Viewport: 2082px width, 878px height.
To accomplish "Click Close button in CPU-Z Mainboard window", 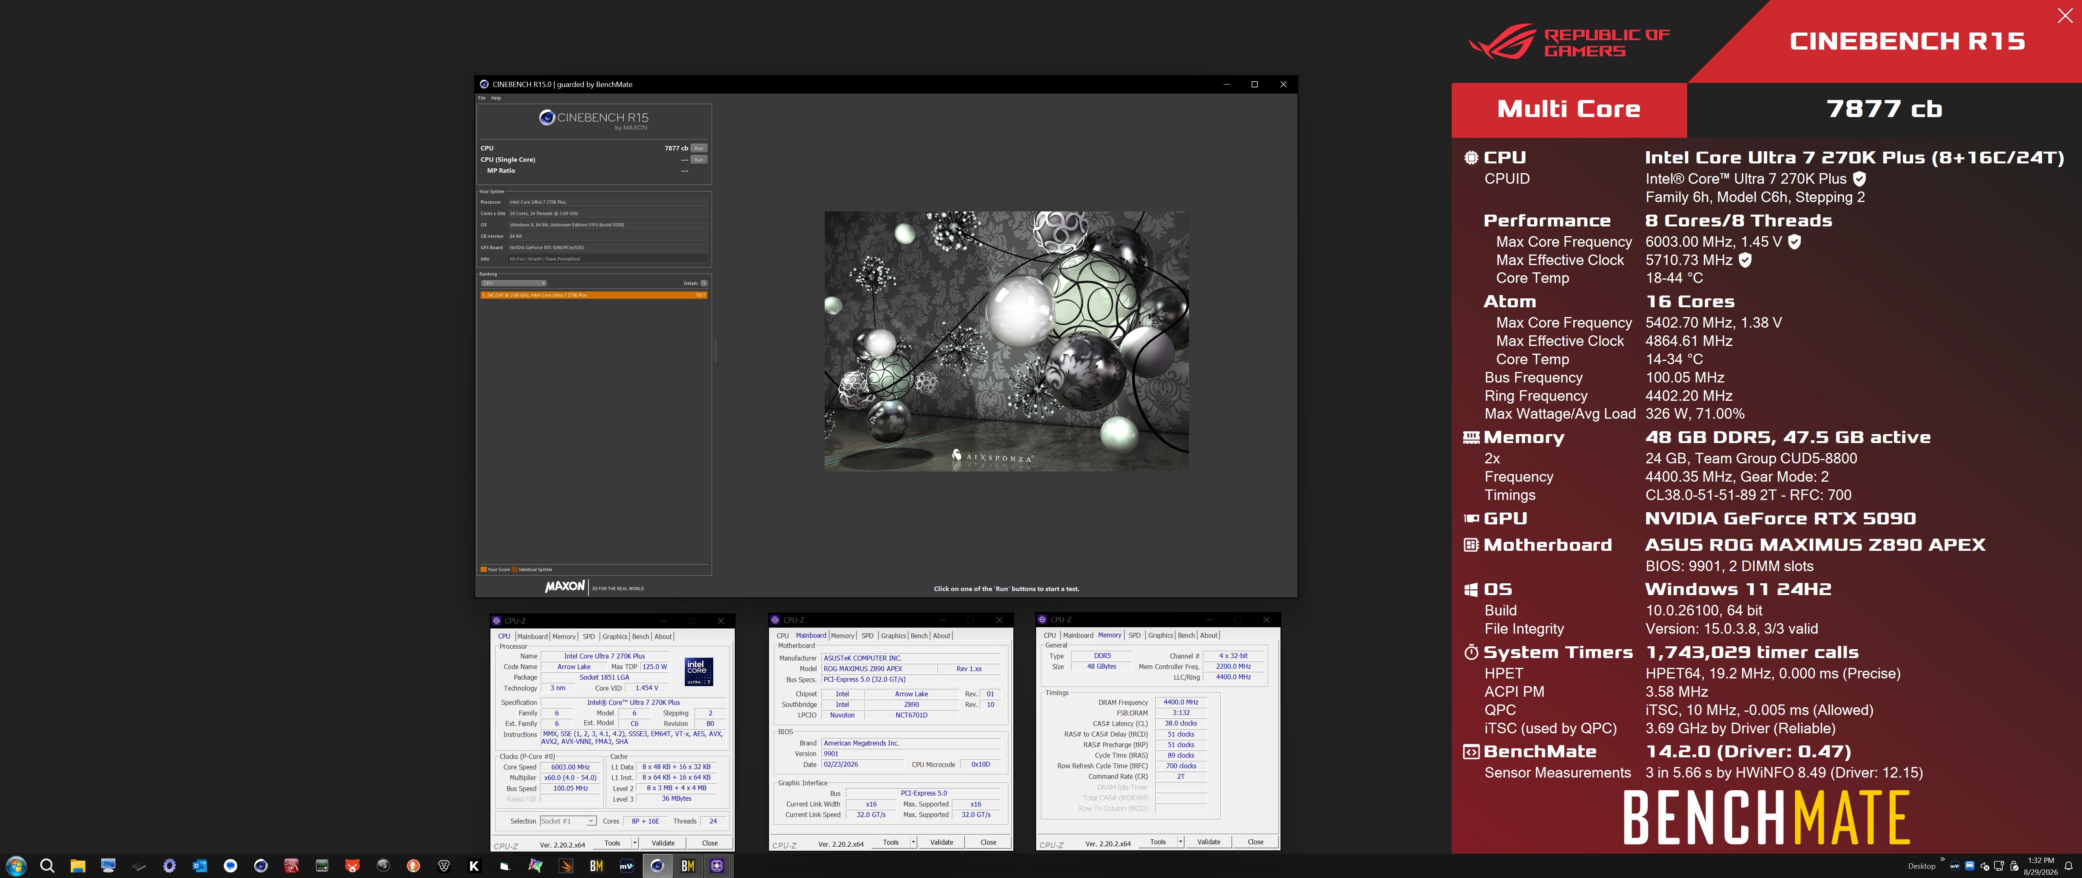I will (x=989, y=842).
